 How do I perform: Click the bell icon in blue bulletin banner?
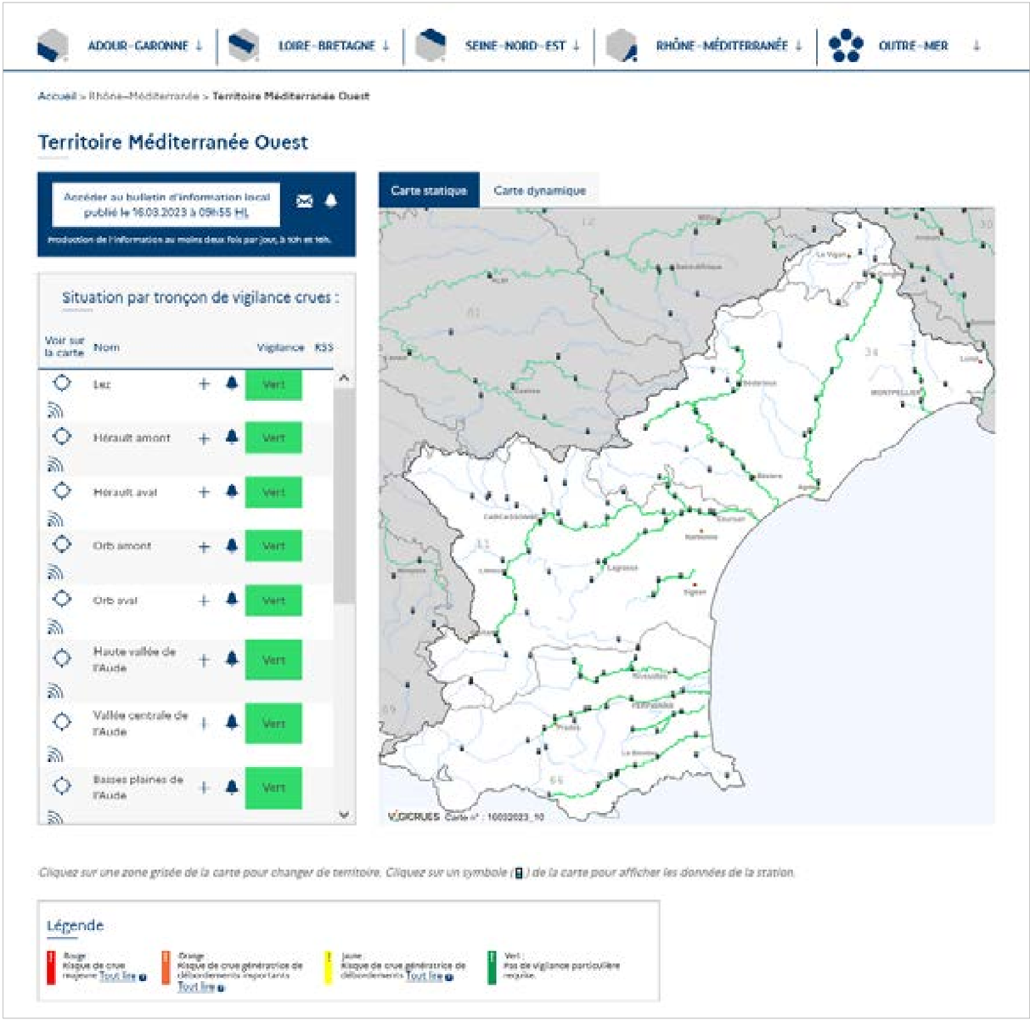pyautogui.click(x=331, y=200)
